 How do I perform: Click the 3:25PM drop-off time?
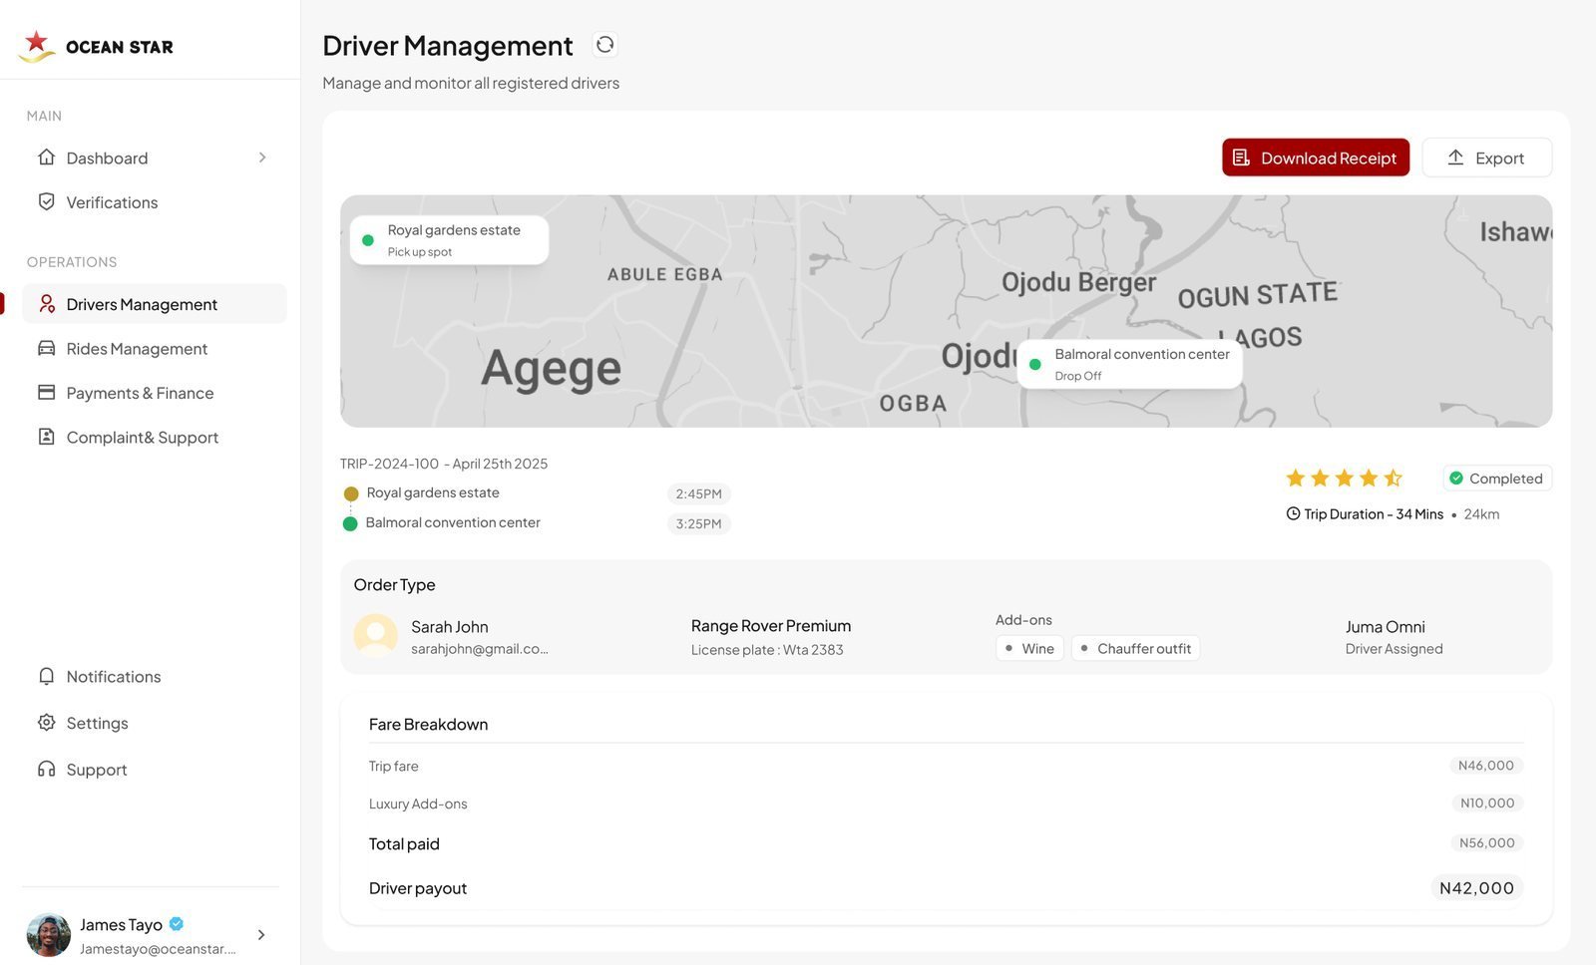(x=698, y=523)
